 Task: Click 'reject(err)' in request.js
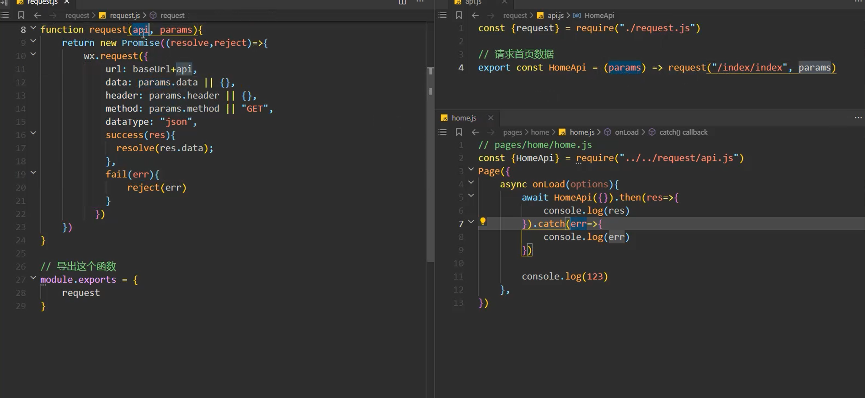coord(157,188)
